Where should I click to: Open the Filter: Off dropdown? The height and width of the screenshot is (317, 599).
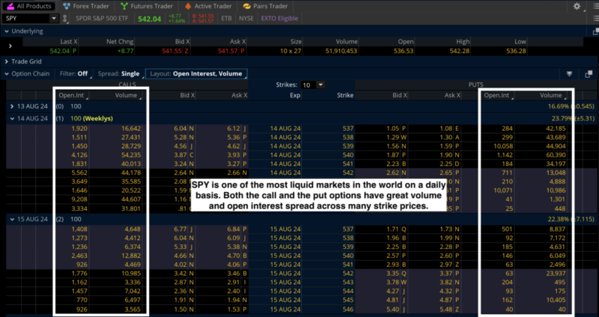click(76, 73)
